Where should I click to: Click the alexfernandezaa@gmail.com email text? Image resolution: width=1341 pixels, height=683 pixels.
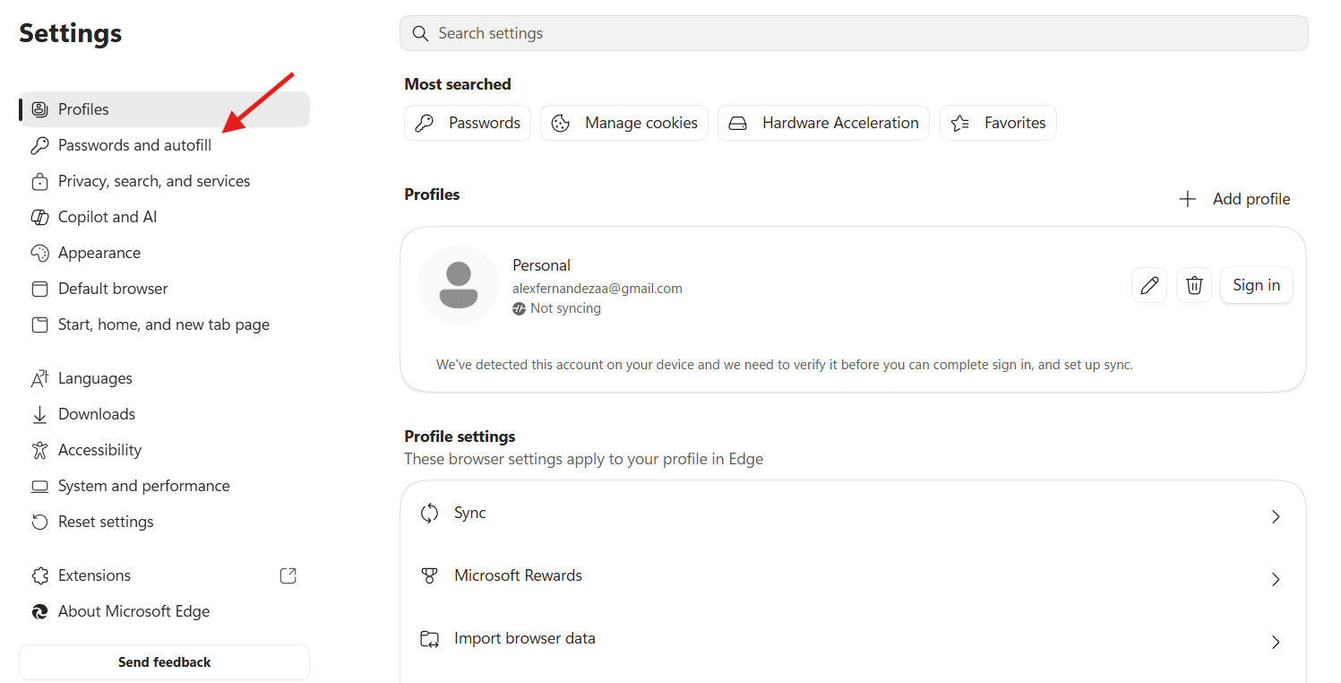point(597,289)
